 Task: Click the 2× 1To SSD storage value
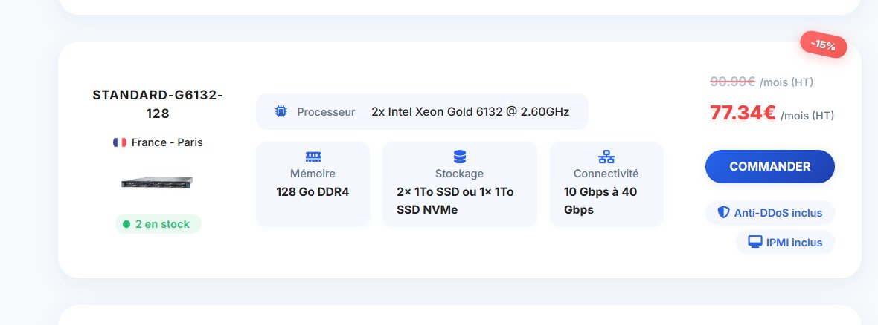(x=455, y=201)
